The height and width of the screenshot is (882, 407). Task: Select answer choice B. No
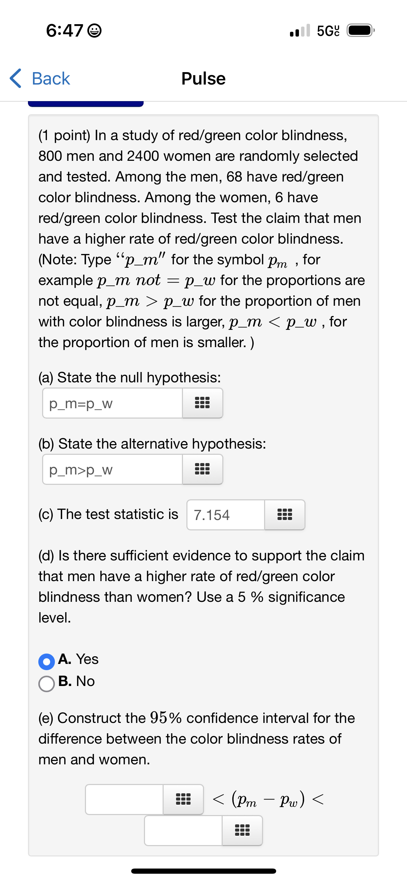[x=47, y=682]
